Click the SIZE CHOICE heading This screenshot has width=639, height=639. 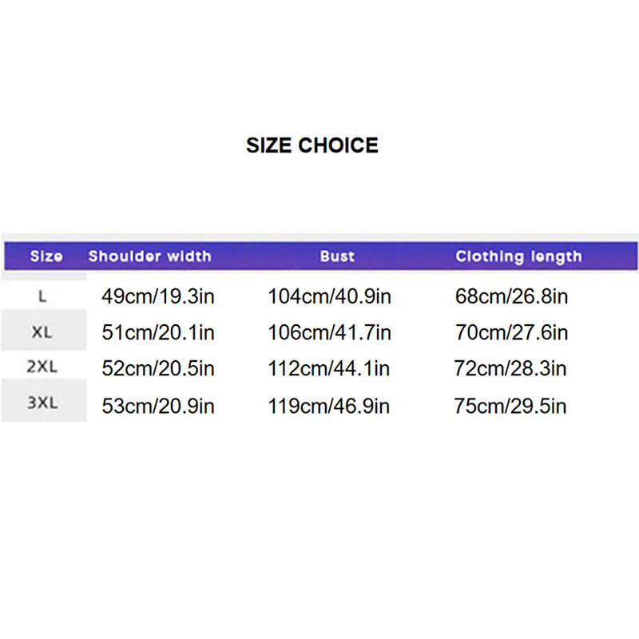click(x=312, y=145)
